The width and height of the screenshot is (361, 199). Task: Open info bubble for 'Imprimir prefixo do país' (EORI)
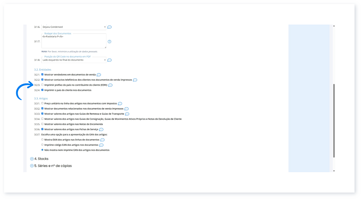click(111, 85)
